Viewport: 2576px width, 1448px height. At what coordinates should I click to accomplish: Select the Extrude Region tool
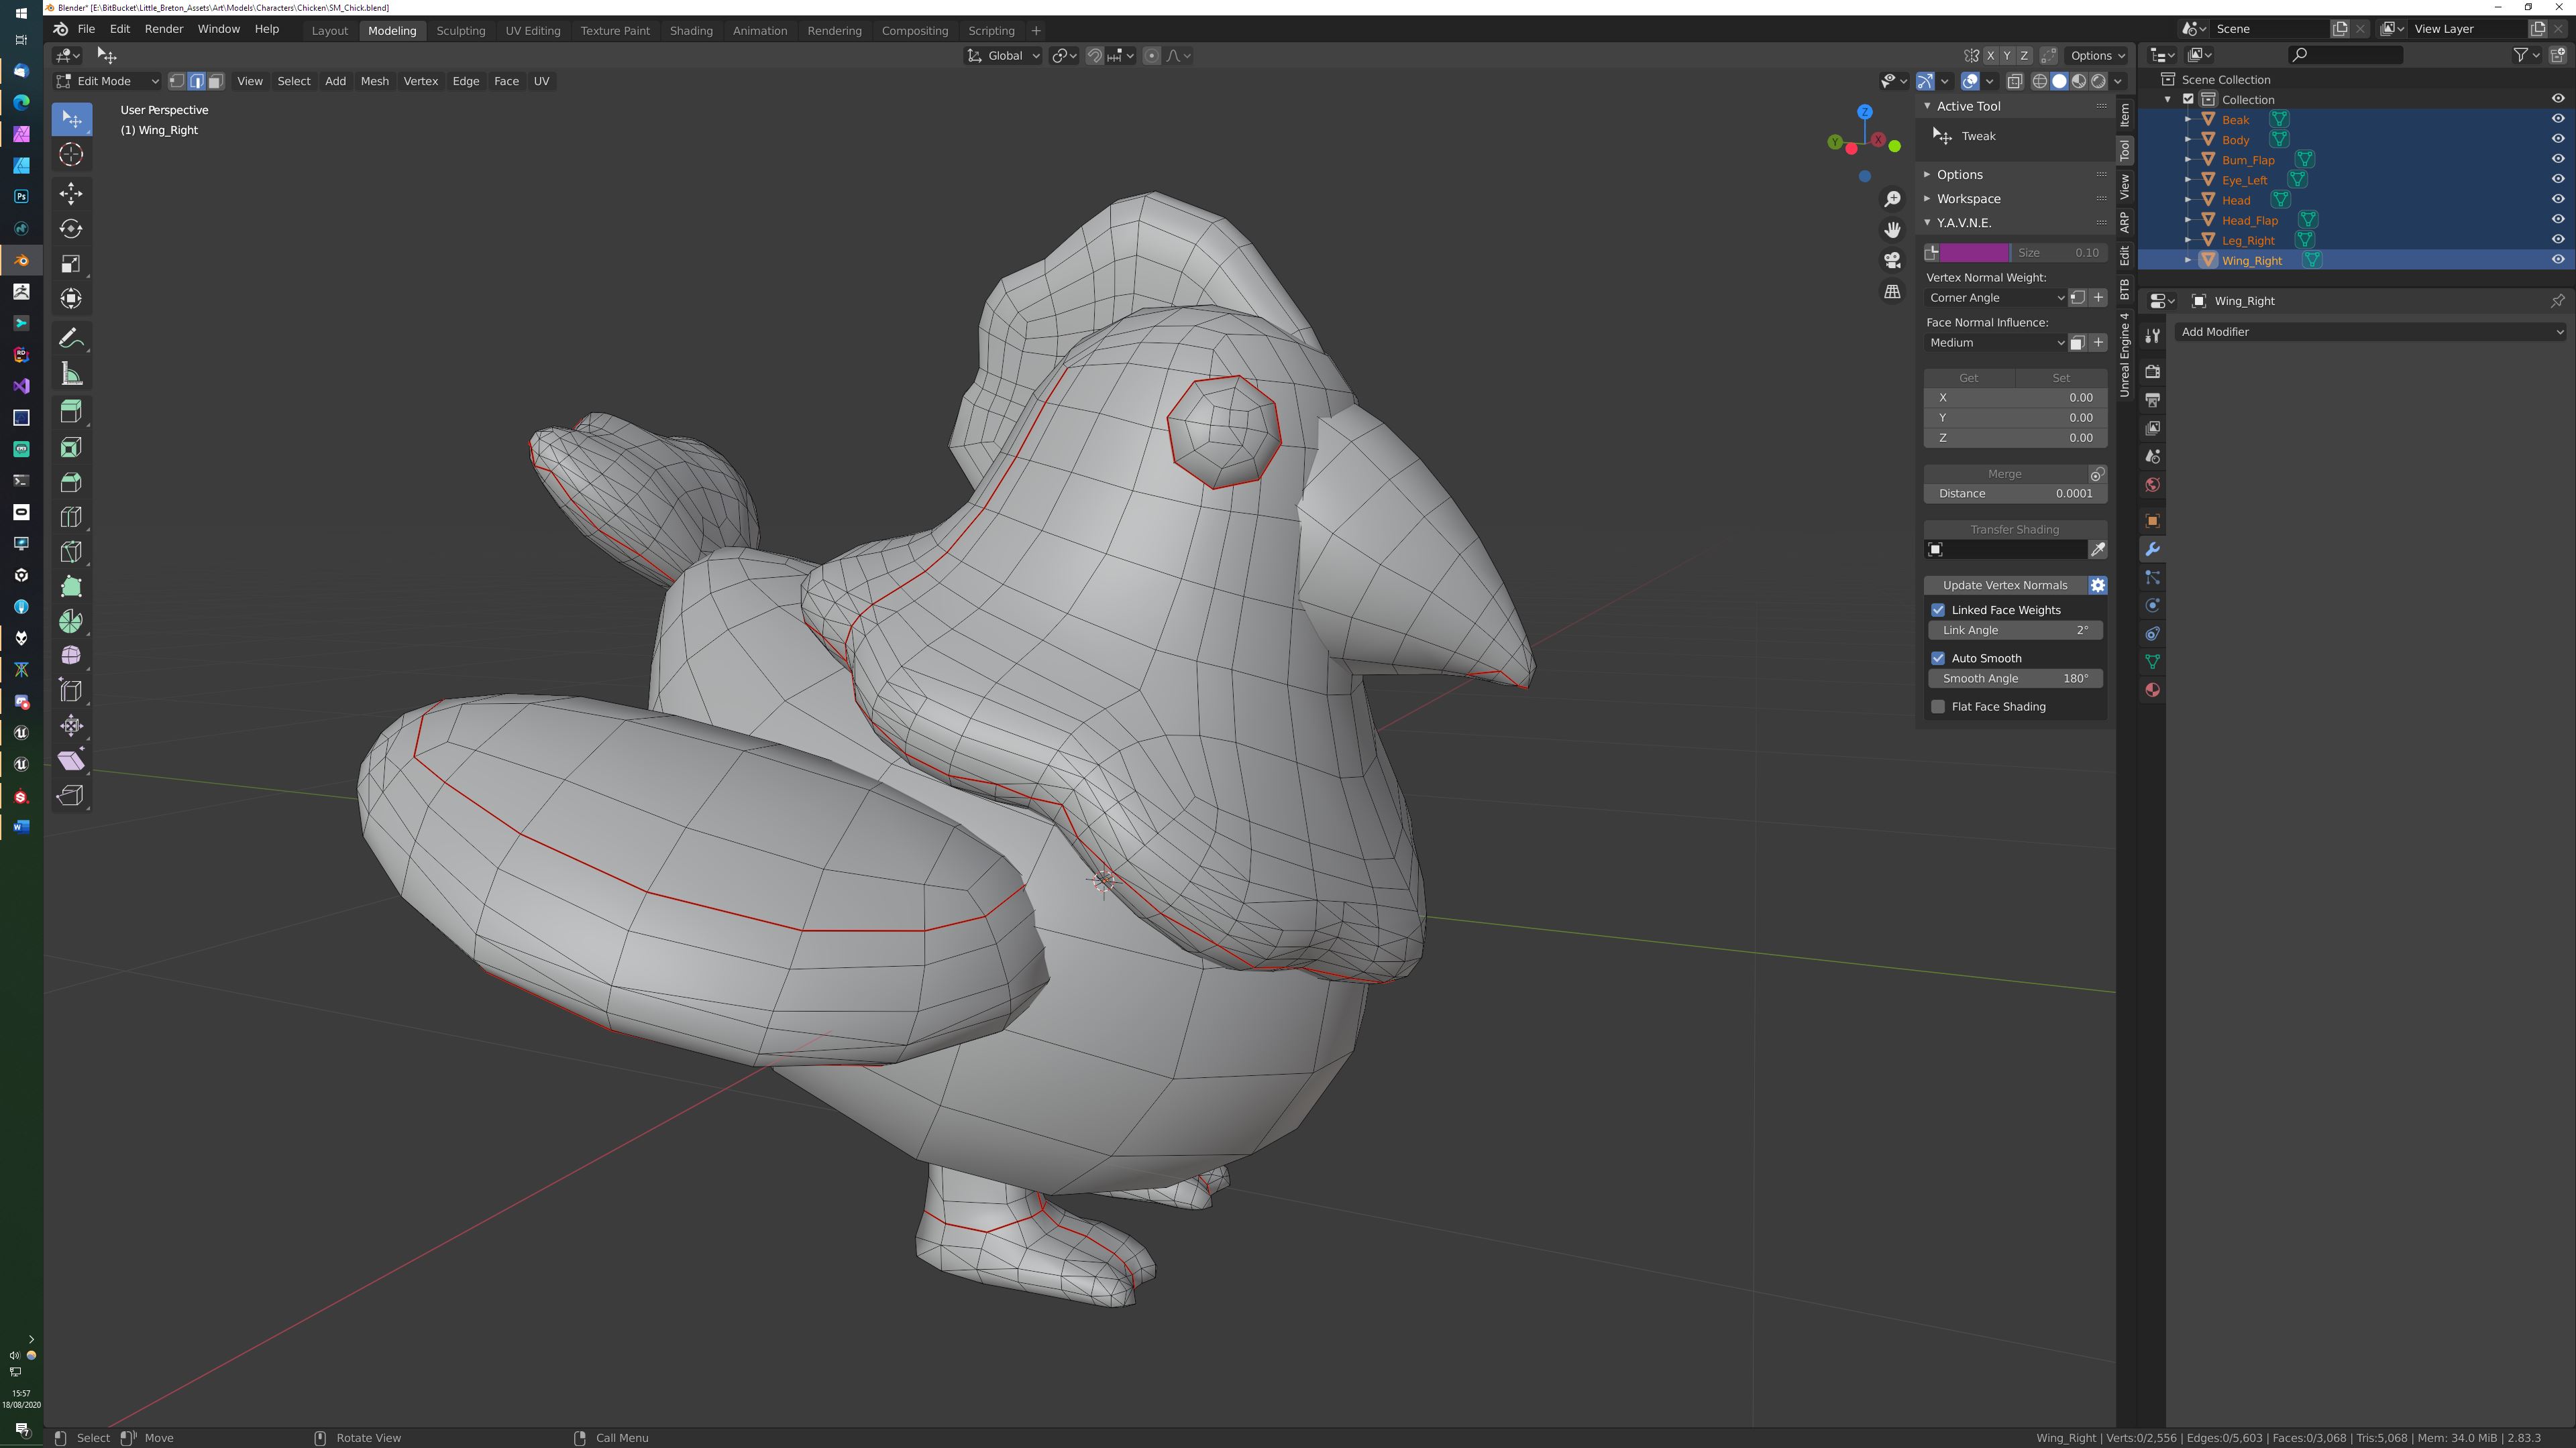(x=71, y=412)
